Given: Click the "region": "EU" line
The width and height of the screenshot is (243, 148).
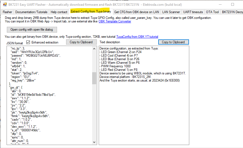Looking at the screenshot, I should pos(21,77).
